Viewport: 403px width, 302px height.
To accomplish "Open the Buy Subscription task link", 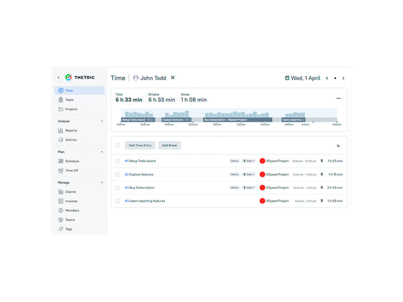I will pyautogui.click(x=140, y=188).
